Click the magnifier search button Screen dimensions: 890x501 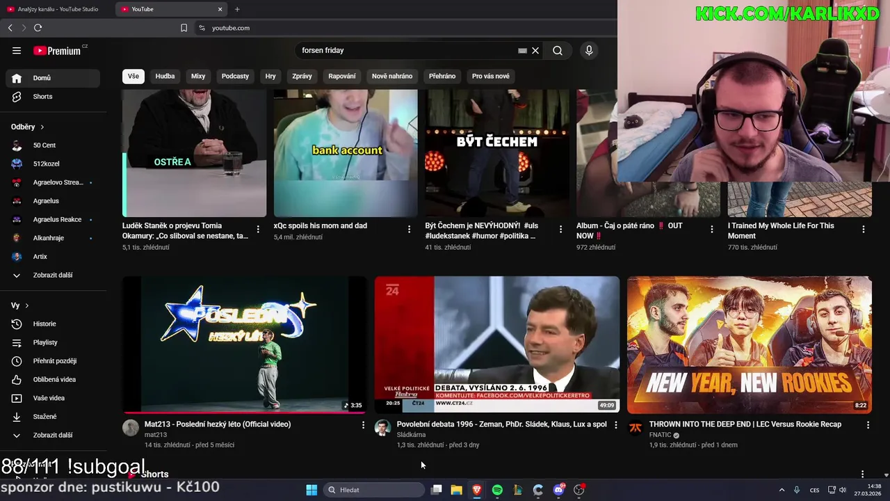[x=558, y=50]
